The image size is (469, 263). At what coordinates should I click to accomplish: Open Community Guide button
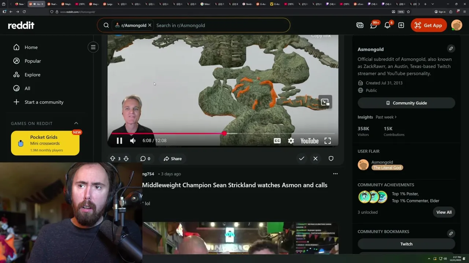pyautogui.click(x=406, y=103)
